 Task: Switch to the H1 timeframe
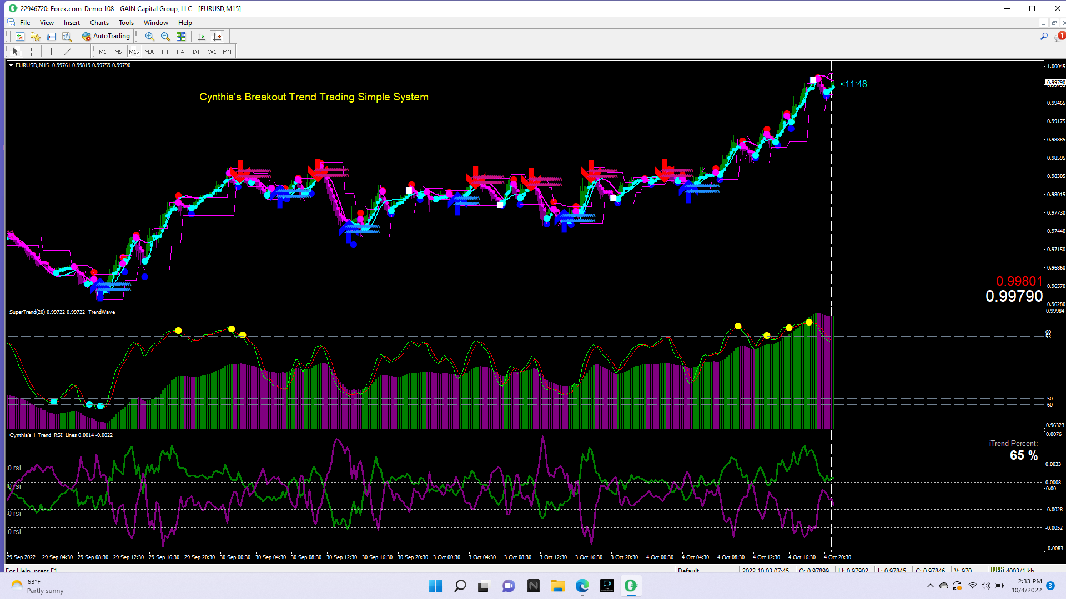(x=165, y=52)
